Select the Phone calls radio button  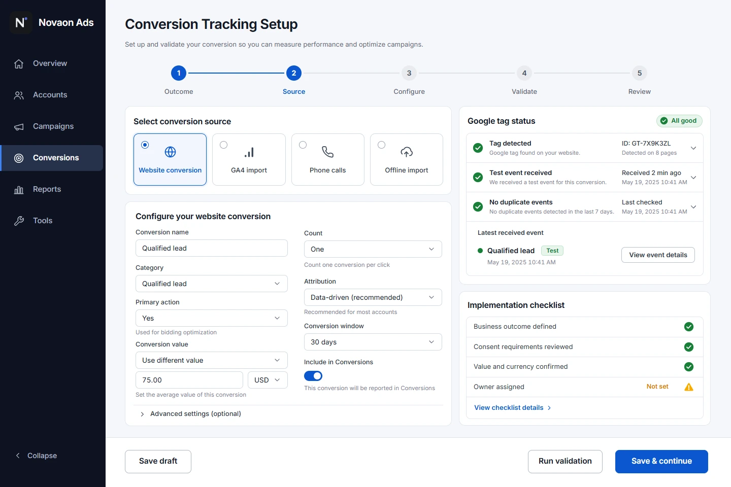click(303, 145)
